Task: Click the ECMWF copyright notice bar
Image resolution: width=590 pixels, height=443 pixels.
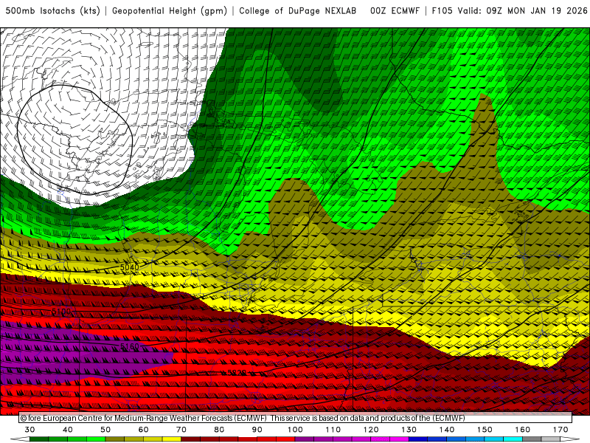Action: [x=296, y=418]
